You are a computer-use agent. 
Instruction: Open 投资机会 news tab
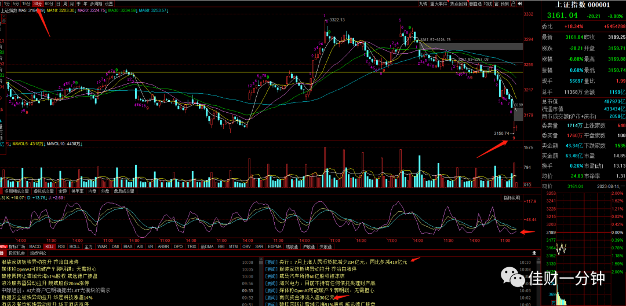pyautogui.click(x=17, y=253)
